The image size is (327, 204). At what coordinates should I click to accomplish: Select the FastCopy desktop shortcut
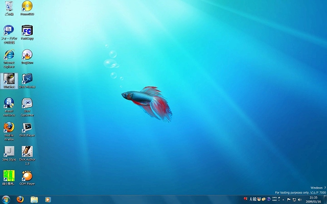tap(27, 33)
